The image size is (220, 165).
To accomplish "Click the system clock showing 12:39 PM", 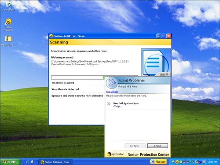I will [212, 162].
